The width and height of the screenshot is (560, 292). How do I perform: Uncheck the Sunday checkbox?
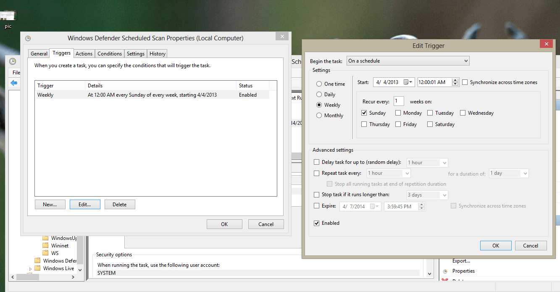[364, 113]
